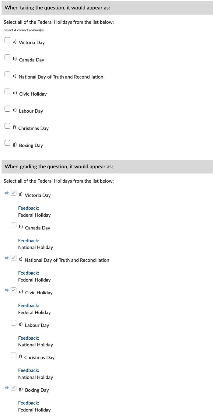Click the blue arrow next to Boxing Day
The width and height of the screenshot is (213, 417).
tap(6, 388)
